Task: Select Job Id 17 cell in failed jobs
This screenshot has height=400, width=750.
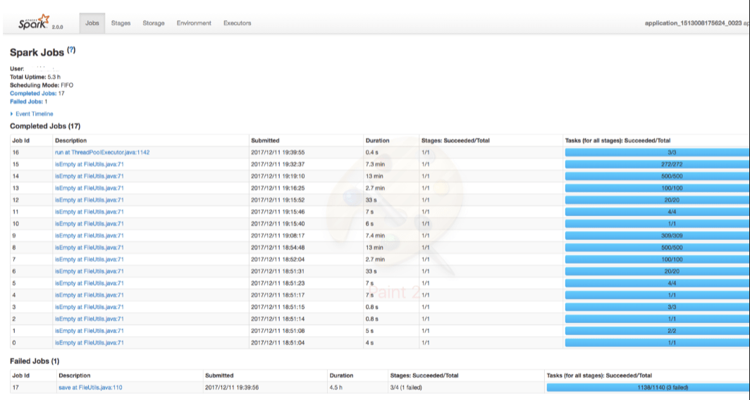Action: click(16, 387)
